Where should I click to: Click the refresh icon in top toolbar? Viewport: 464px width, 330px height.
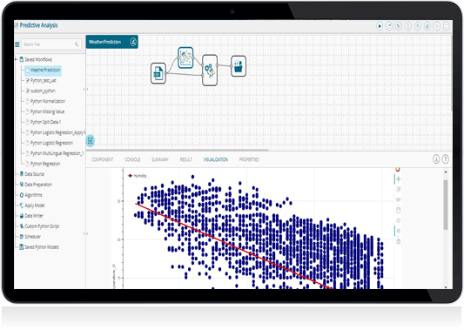[389, 26]
